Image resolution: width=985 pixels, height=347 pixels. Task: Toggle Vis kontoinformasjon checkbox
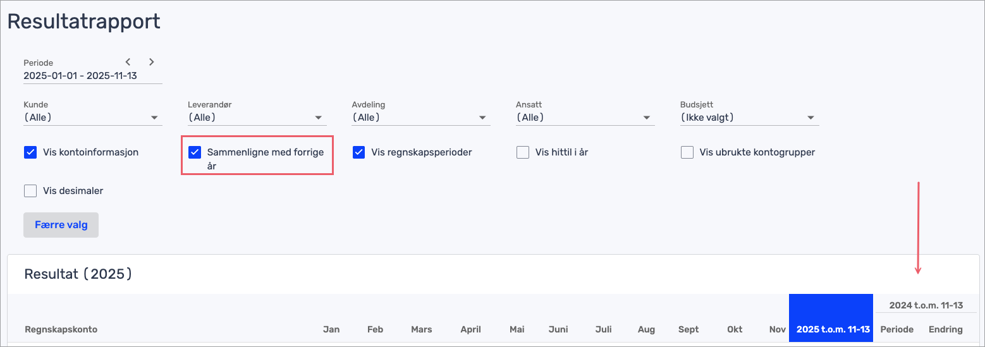[30, 152]
